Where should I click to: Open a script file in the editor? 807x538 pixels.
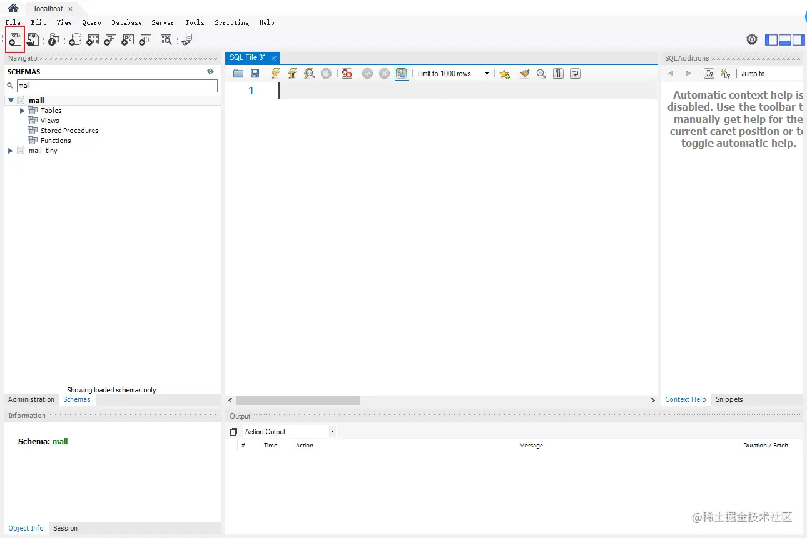[238, 74]
